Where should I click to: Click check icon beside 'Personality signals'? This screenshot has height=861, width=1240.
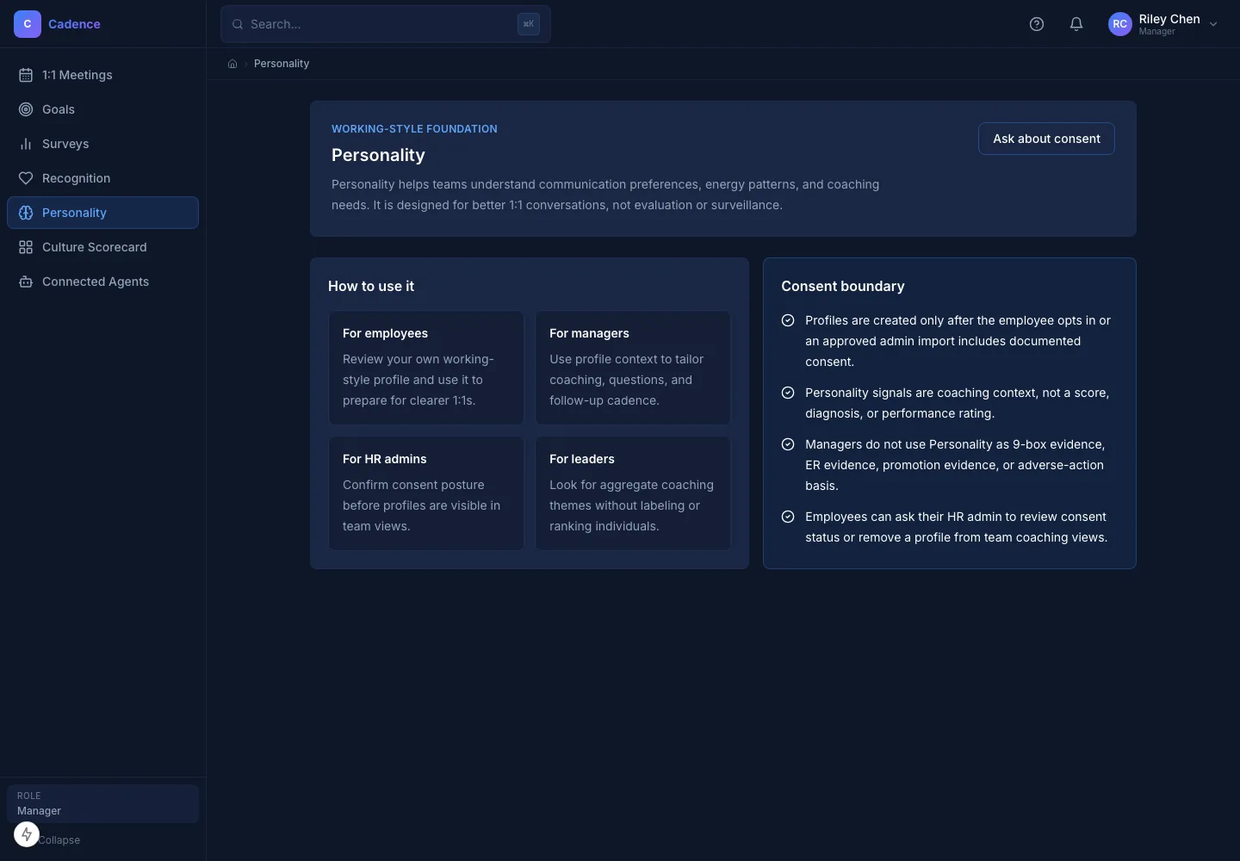click(788, 393)
